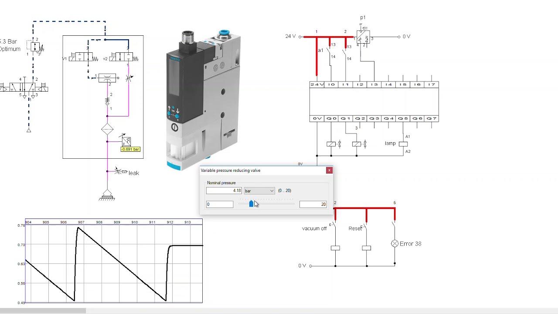The image size is (558, 314).
Task: Select the lamp relay coil symbol
Action: (403, 144)
